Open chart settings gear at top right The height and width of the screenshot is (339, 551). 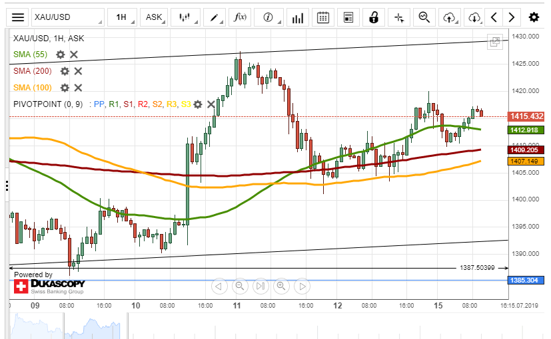[x=534, y=17]
